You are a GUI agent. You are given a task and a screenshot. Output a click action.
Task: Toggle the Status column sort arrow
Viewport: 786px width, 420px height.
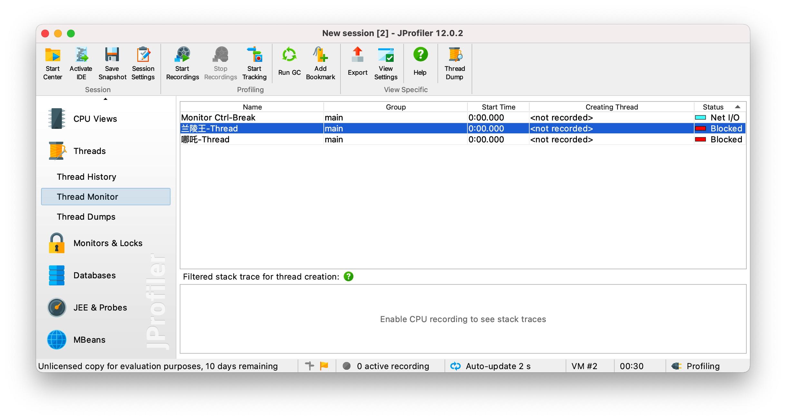click(737, 107)
